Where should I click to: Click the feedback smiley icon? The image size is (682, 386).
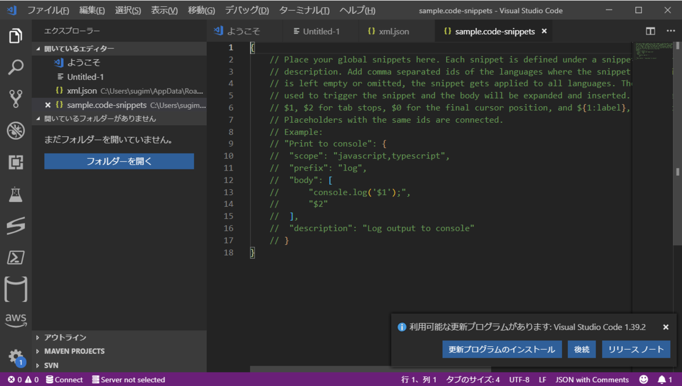pos(643,380)
